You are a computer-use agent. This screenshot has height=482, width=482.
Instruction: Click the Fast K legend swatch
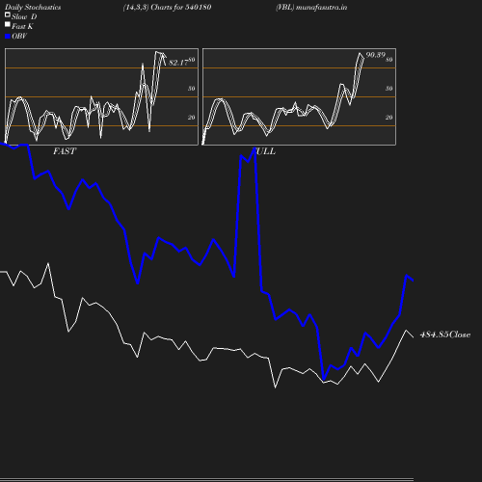tap(8, 24)
